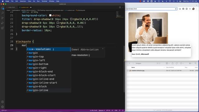Viewport: 199px width, 112px height.
Task: Choose the margin-top suggestion
Action: click(x=49, y=57)
